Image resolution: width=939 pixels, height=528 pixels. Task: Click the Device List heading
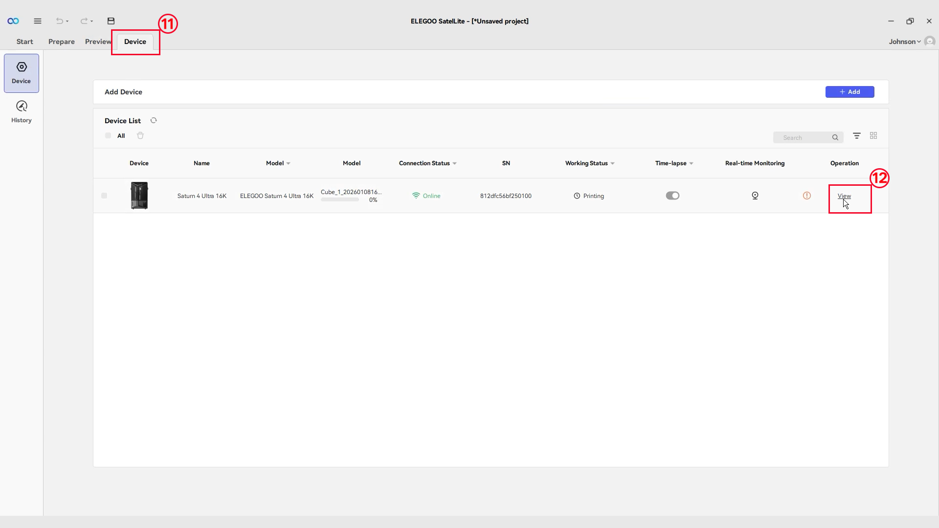tap(123, 121)
